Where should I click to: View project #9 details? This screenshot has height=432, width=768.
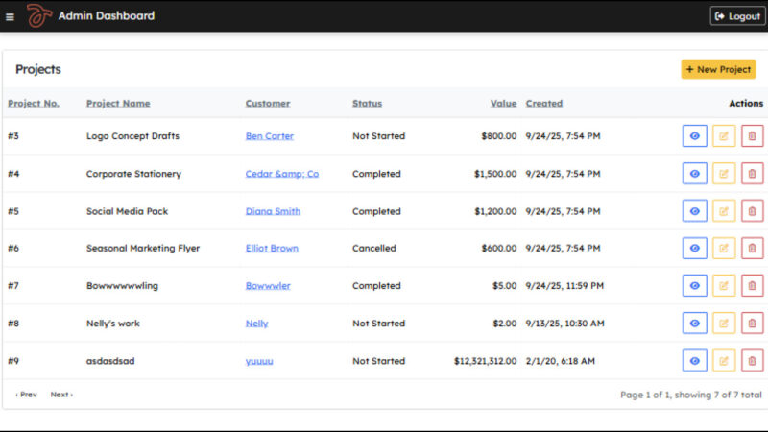coord(694,361)
